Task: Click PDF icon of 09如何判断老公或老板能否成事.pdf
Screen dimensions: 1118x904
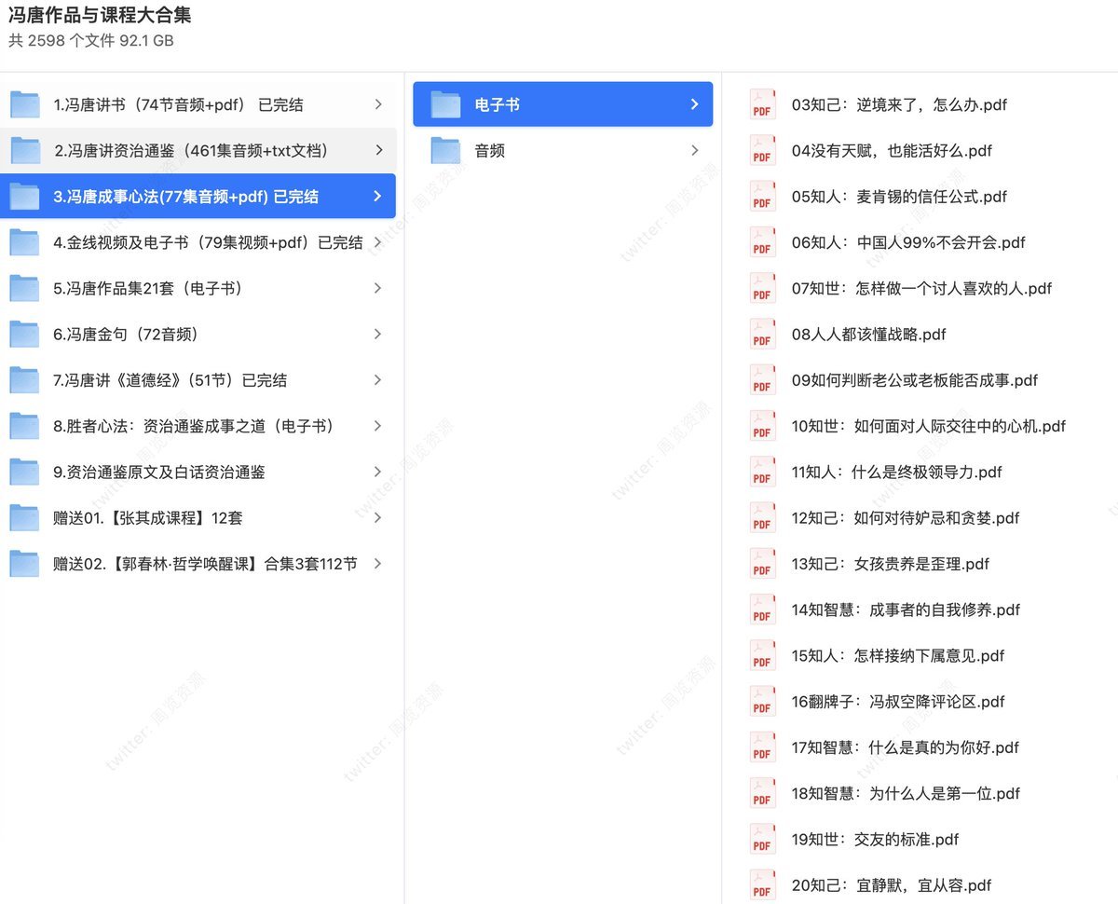Action: (763, 380)
